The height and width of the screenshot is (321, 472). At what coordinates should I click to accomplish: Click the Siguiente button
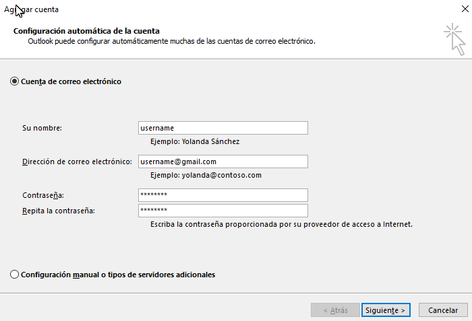click(x=386, y=310)
